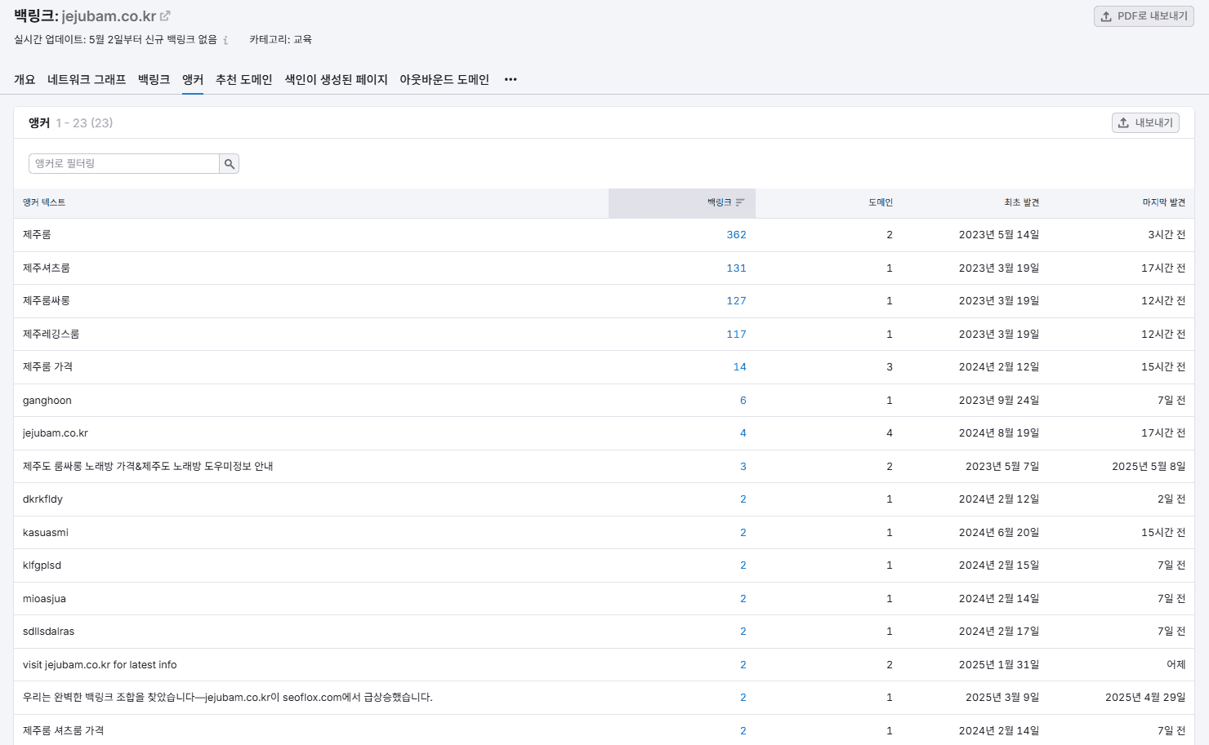Open the 아웃바운드 도메인 tab
This screenshot has width=1209, height=745.
pyautogui.click(x=444, y=79)
